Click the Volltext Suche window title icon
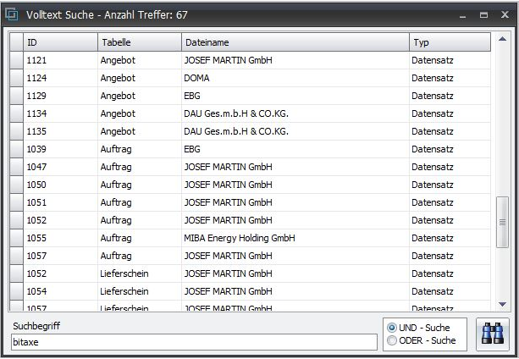 pyautogui.click(x=12, y=14)
